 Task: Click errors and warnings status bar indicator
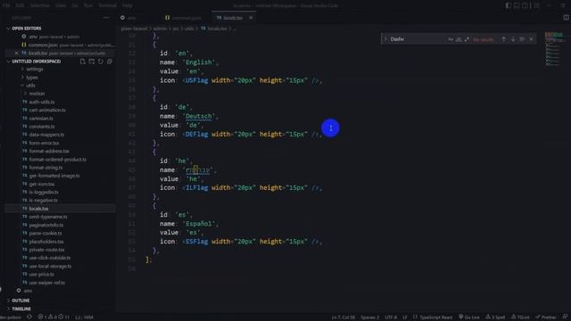pos(54,317)
